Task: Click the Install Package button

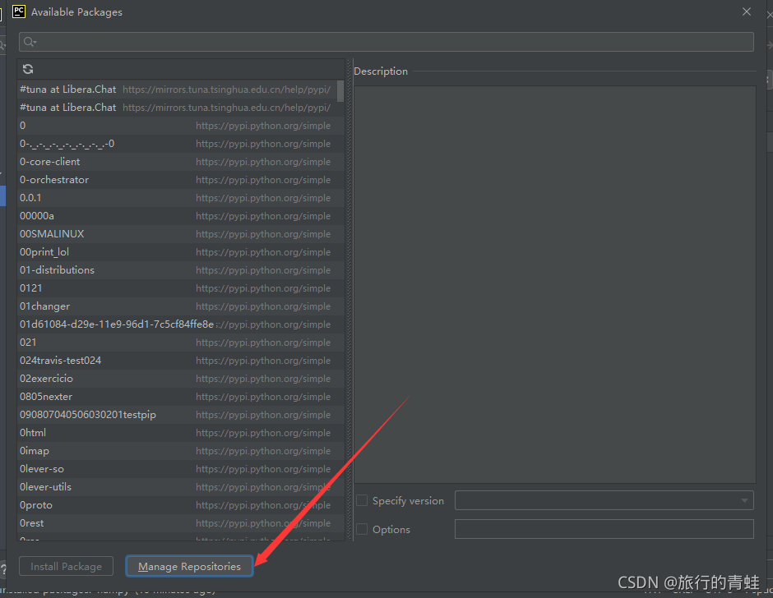Action: point(66,566)
